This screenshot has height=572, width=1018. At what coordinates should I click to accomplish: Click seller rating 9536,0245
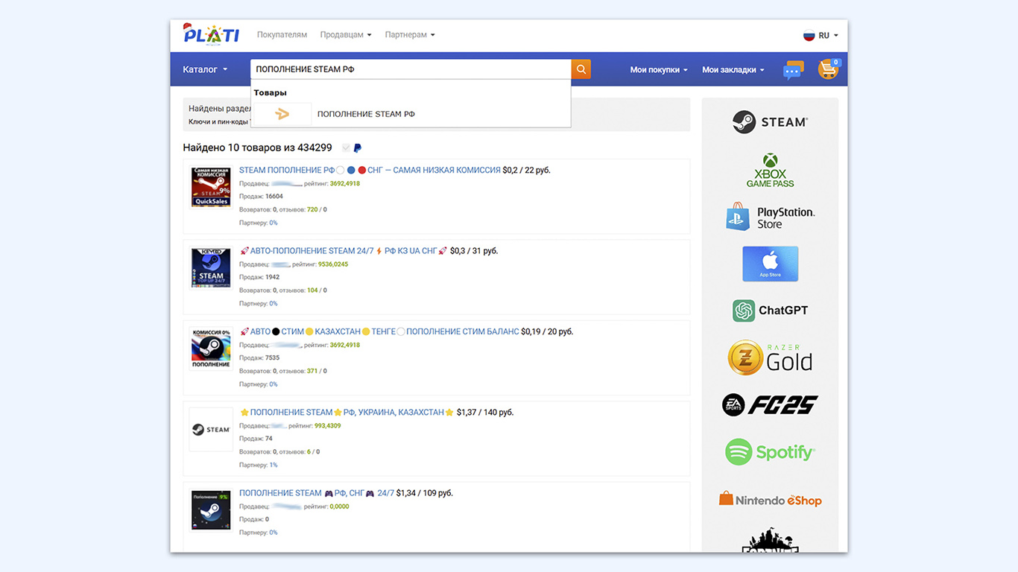click(333, 264)
